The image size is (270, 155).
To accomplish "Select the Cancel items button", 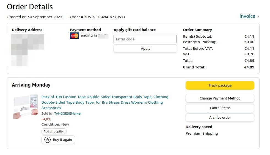I will pos(220,108).
